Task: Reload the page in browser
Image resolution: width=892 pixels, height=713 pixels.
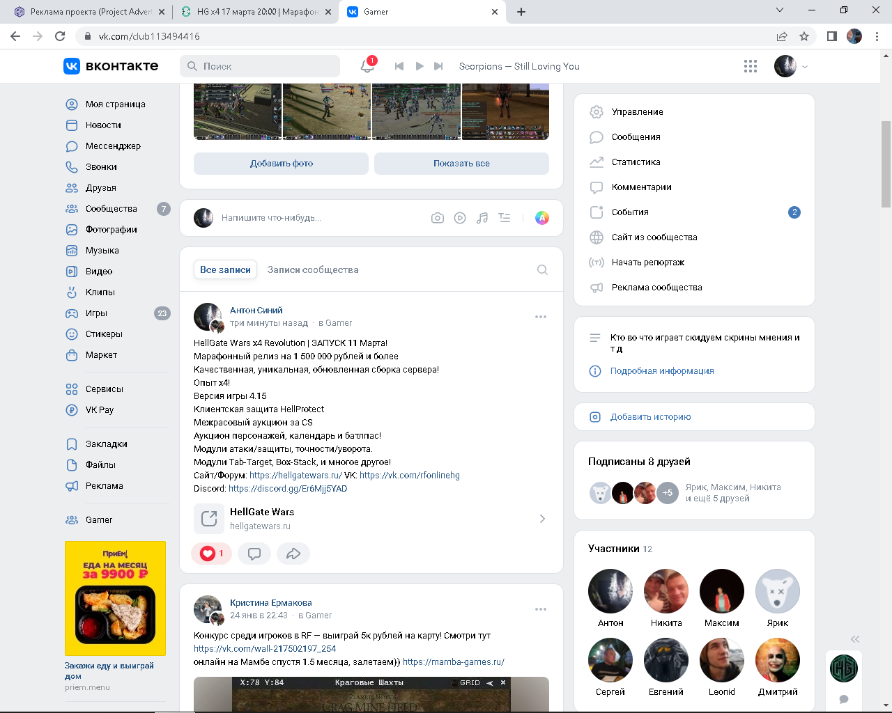Action: click(x=60, y=36)
